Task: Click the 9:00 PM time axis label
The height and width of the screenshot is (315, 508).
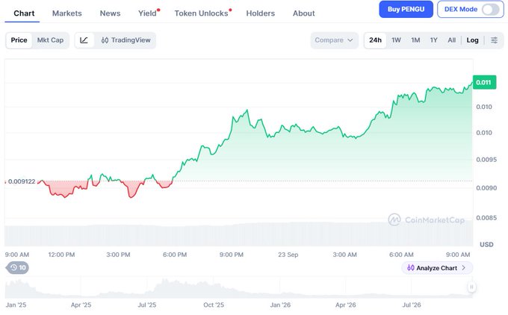Action: (x=232, y=255)
